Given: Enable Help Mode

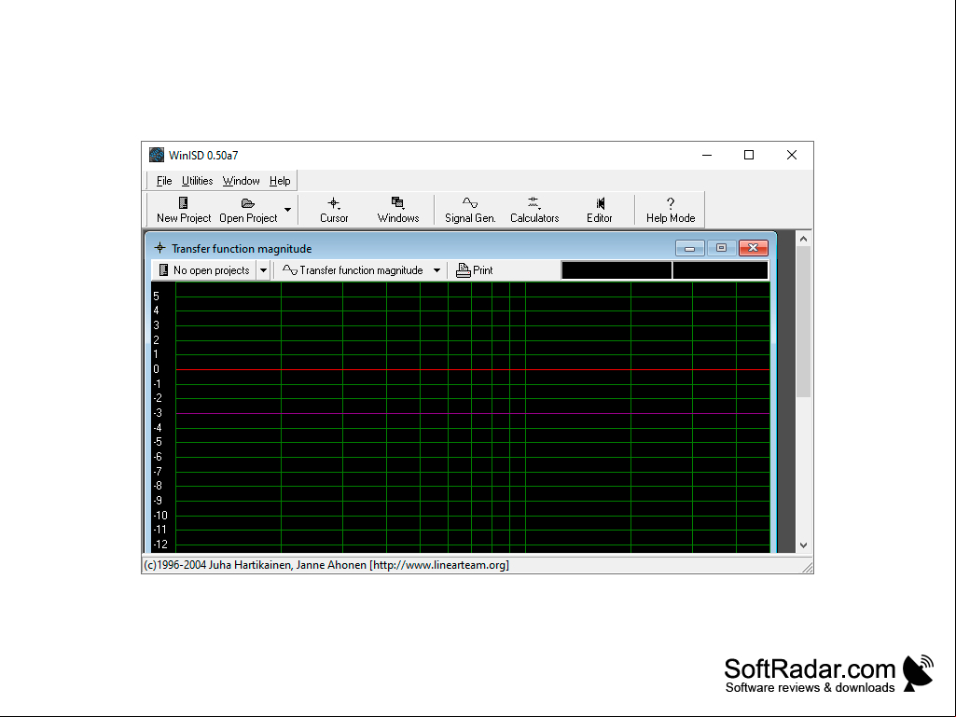Looking at the screenshot, I should pyautogui.click(x=670, y=210).
